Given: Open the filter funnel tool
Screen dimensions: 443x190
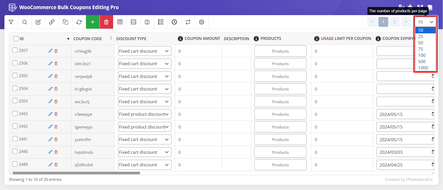Looking at the screenshot, I should coord(11,22).
